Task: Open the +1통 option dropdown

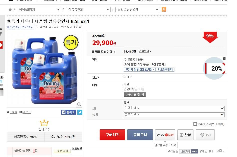Action: pos(174,115)
